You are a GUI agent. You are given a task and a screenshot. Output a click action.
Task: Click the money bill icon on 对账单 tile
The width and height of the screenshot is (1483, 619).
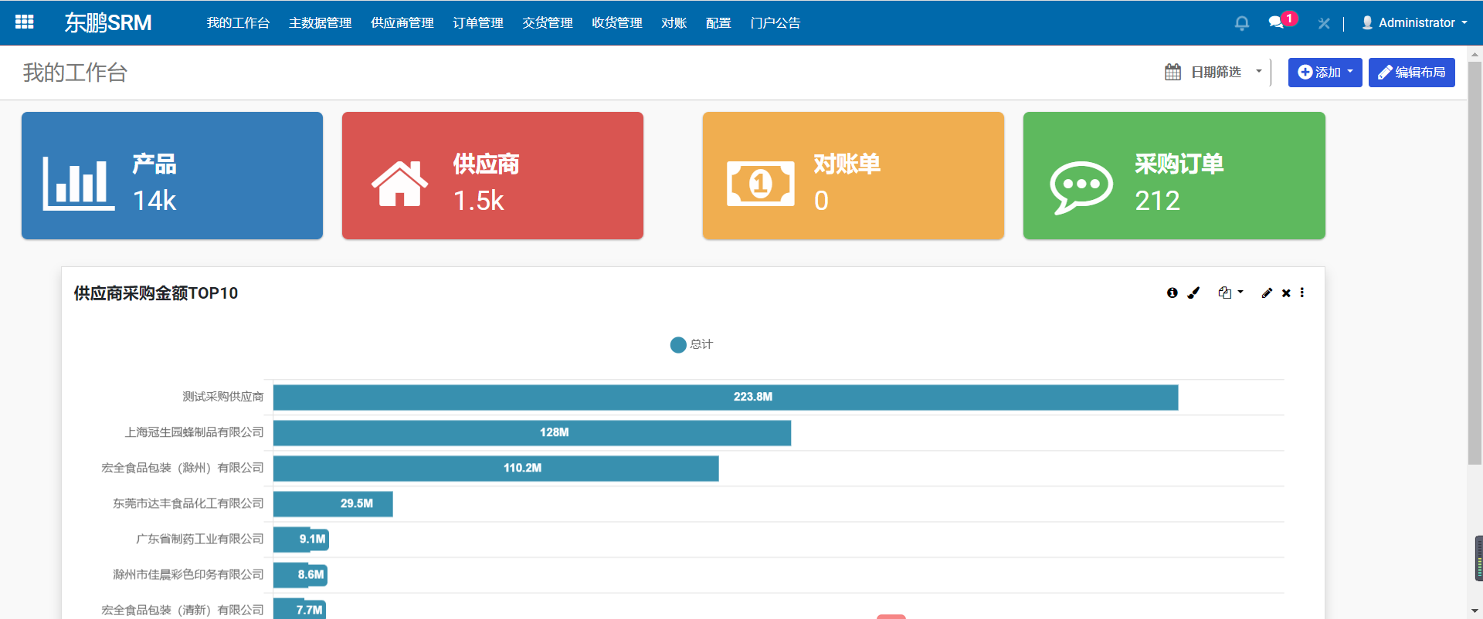click(760, 184)
